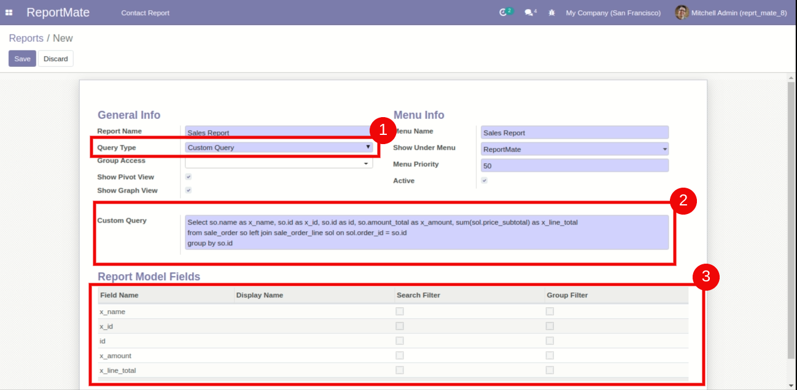Click Mitchell Admin's avatar picture
This screenshot has width=797, height=390.
(681, 12)
